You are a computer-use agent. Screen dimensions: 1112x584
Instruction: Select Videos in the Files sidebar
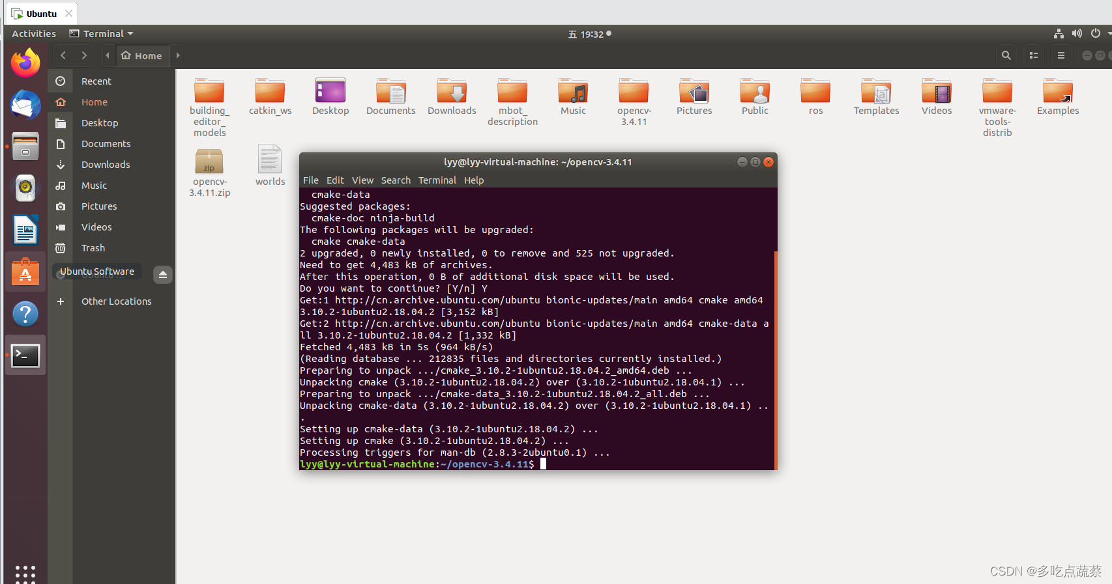click(111, 227)
